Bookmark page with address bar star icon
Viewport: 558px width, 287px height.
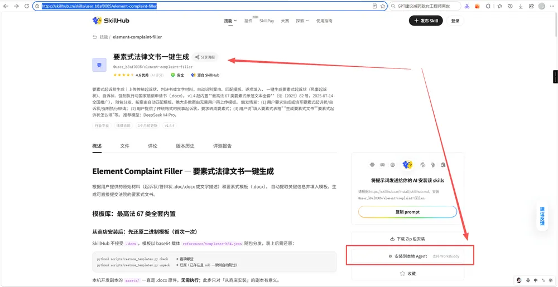[x=383, y=6]
